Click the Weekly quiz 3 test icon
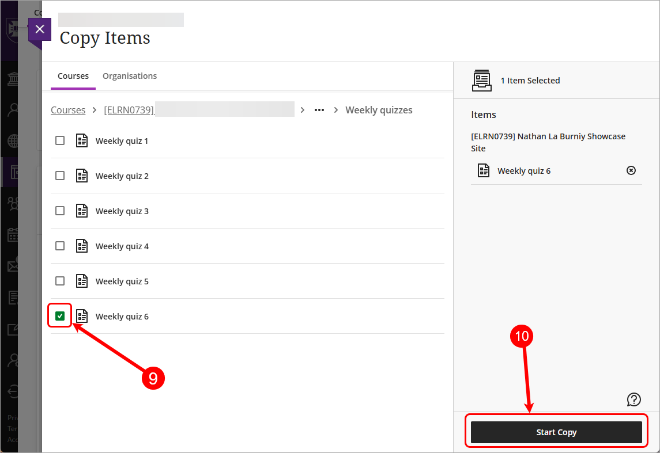The height and width of the screenshot is (453, 660). [82, 211]
